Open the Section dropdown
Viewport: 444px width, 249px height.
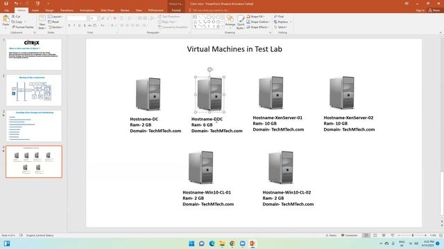[x=55, y=27]
